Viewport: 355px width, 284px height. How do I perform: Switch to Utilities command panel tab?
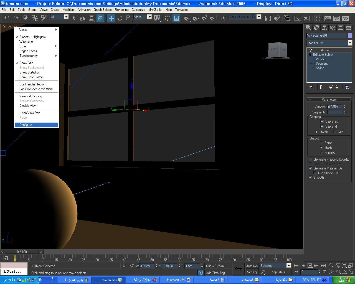[x=349, y=28]
